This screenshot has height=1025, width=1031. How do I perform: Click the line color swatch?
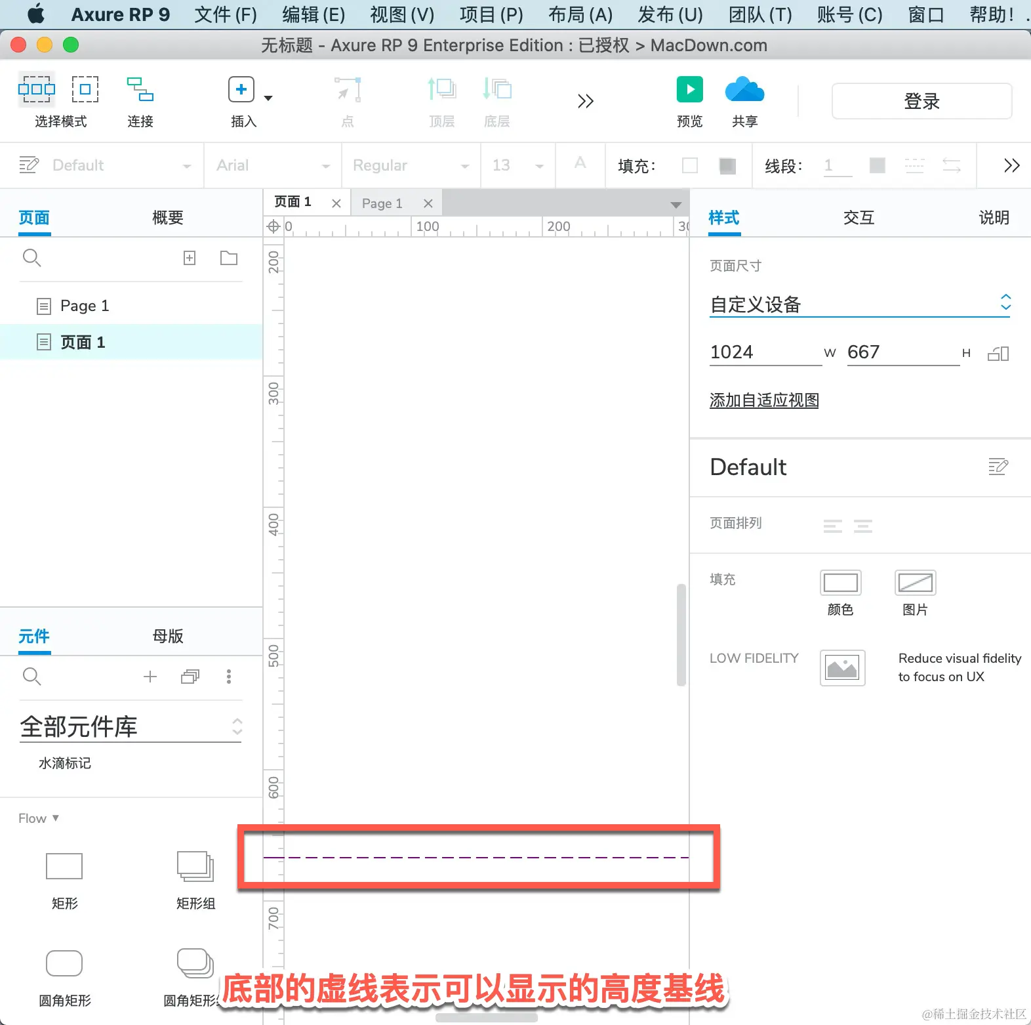[x=878, y=165]
